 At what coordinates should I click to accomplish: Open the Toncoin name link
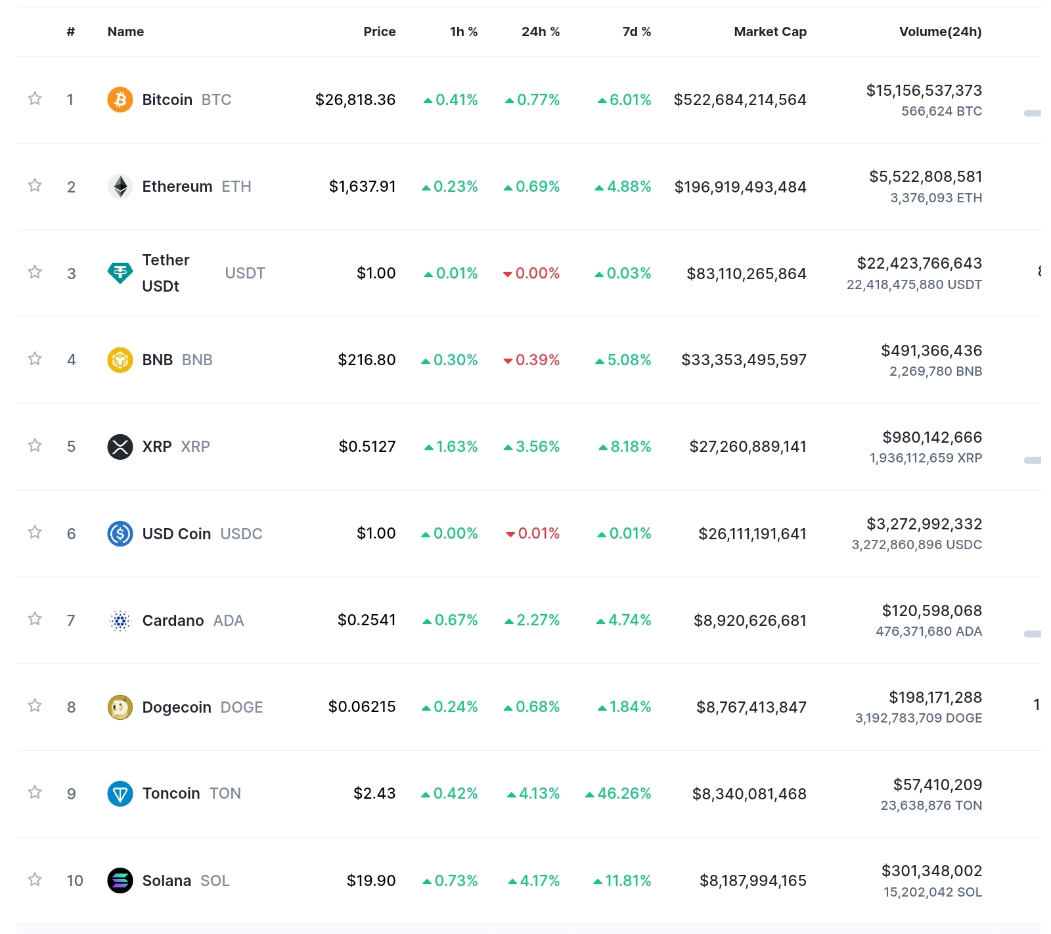(171, 793)
